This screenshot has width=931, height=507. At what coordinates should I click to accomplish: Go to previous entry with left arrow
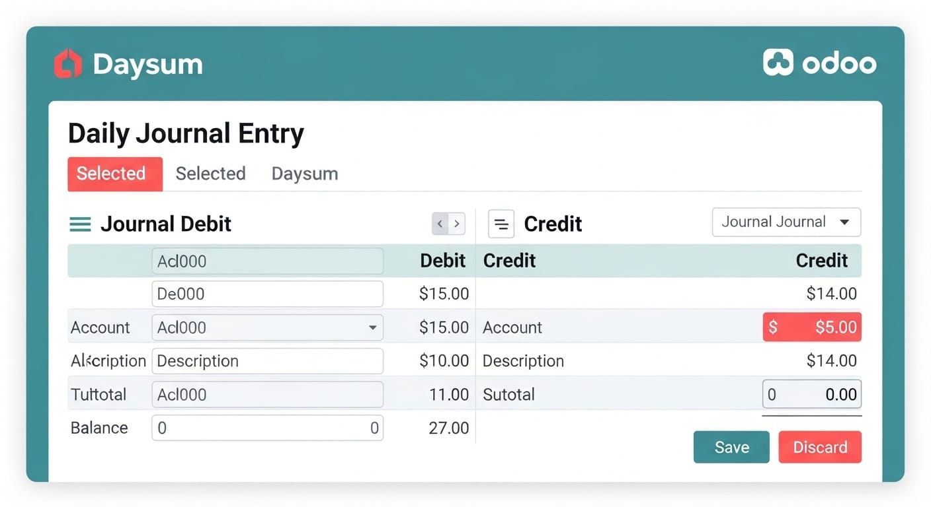pos(440,224)
